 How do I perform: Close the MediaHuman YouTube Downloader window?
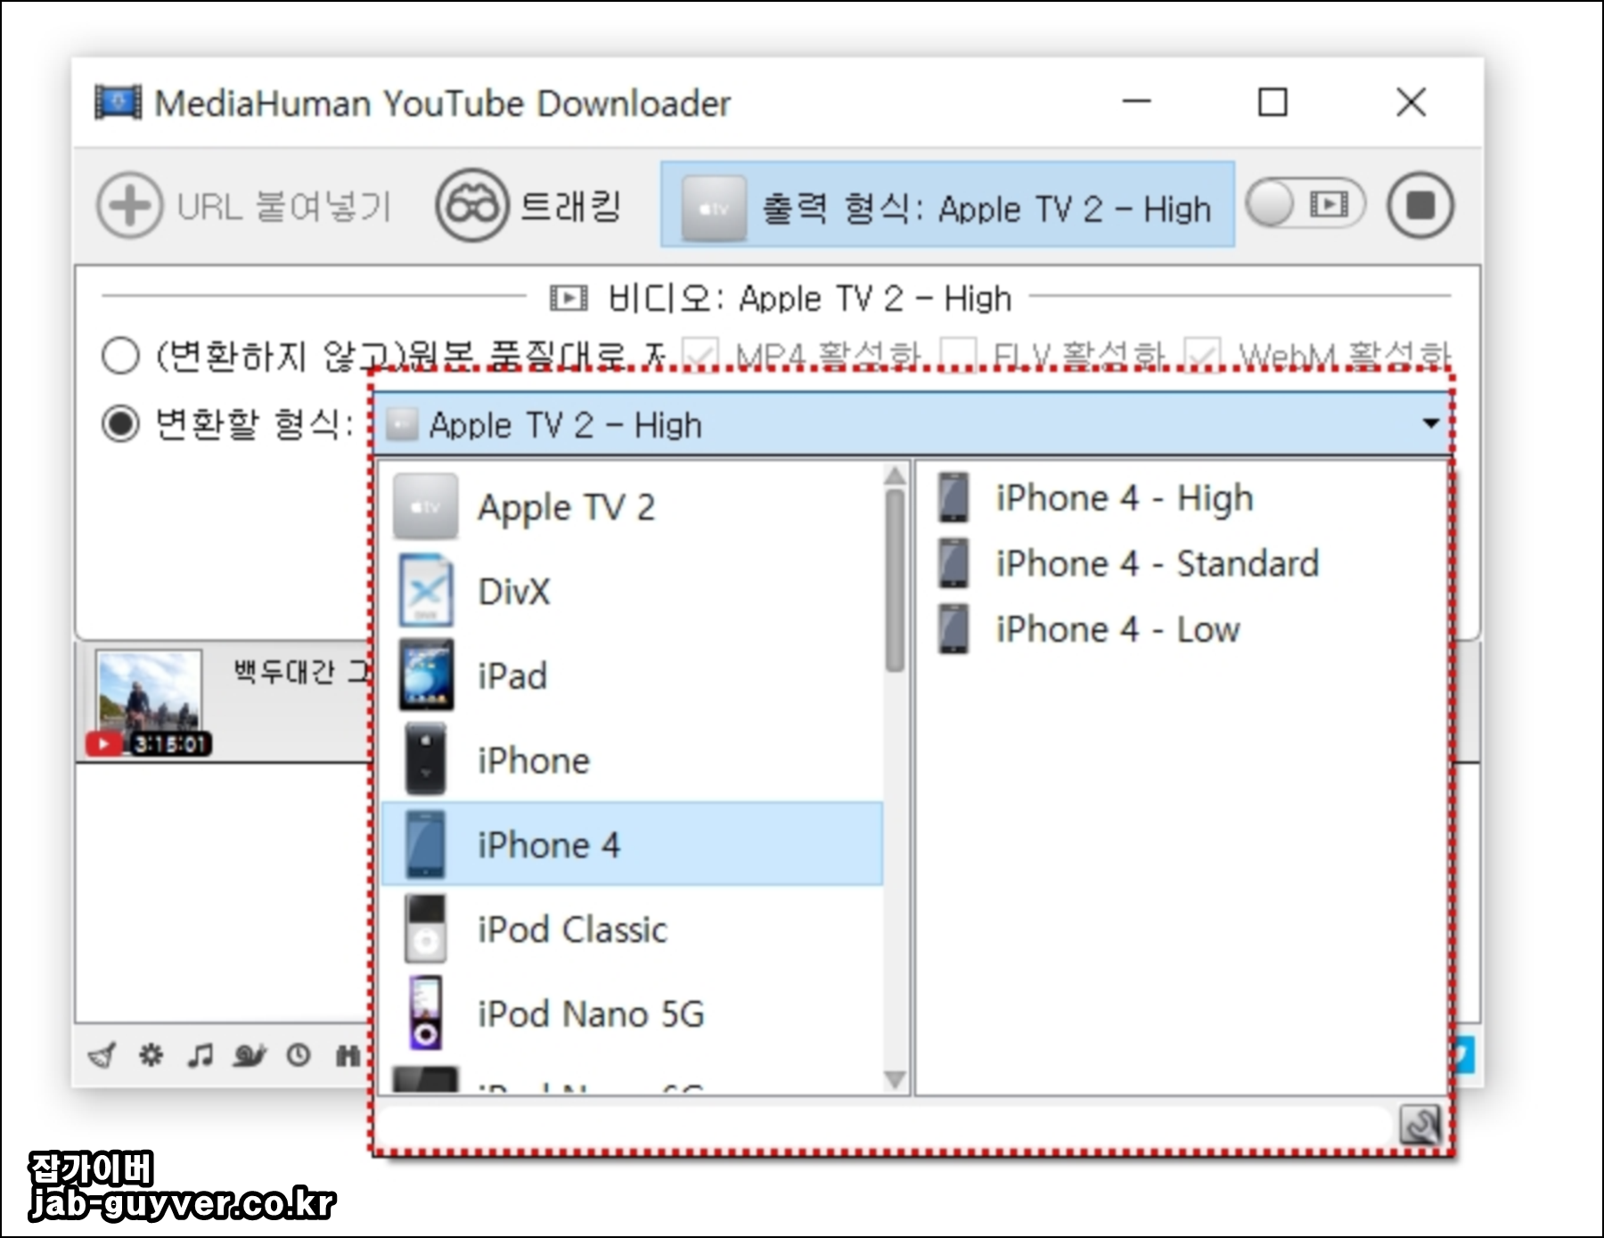[1412, 102]
